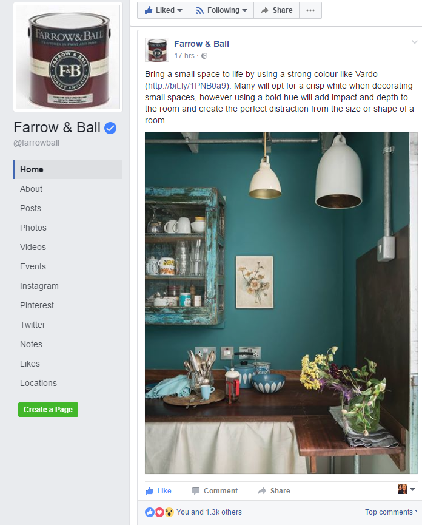Click the Share arrow icon below the post
Viewport: 422px width, 525px height.
click(262, 491)
